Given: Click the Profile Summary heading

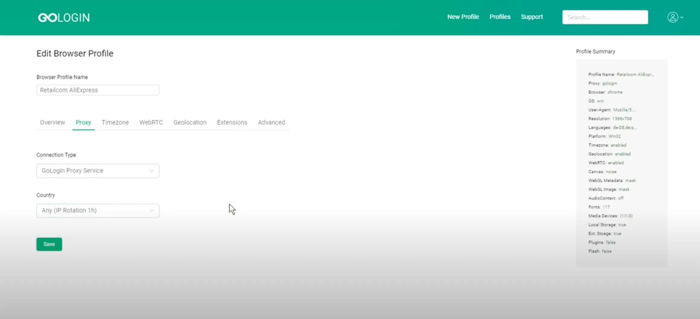Looking at the screenshot, I should coord(596,52).
